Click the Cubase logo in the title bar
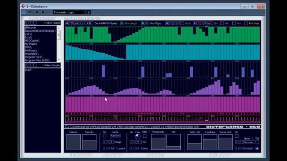The height and width of the screenshot is (161, 287). coord(23,6)
